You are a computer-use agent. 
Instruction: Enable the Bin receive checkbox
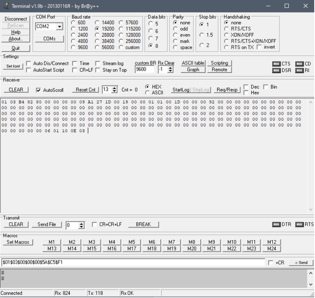click(x=266, y=87)
